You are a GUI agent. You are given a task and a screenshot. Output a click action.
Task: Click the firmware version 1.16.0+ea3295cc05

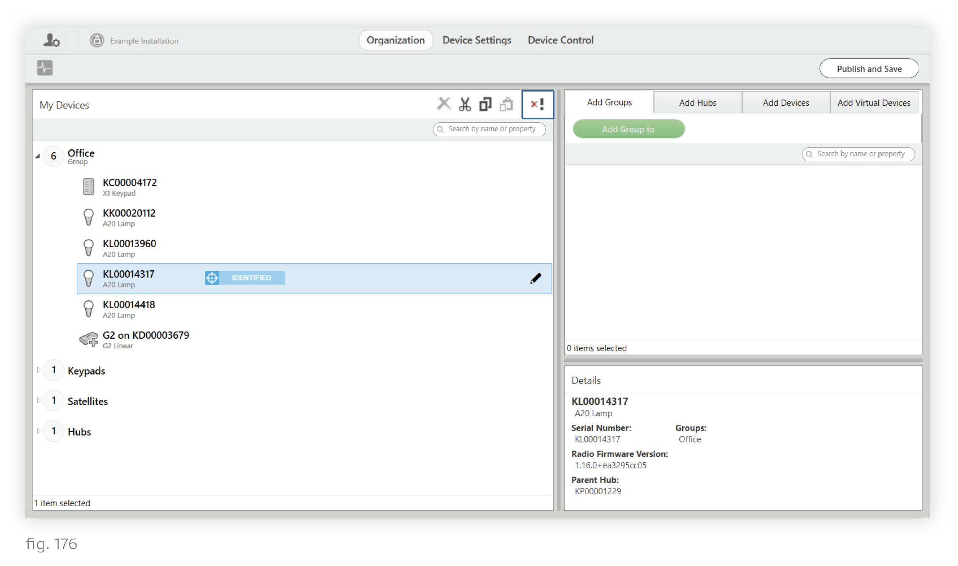point(611,465)
